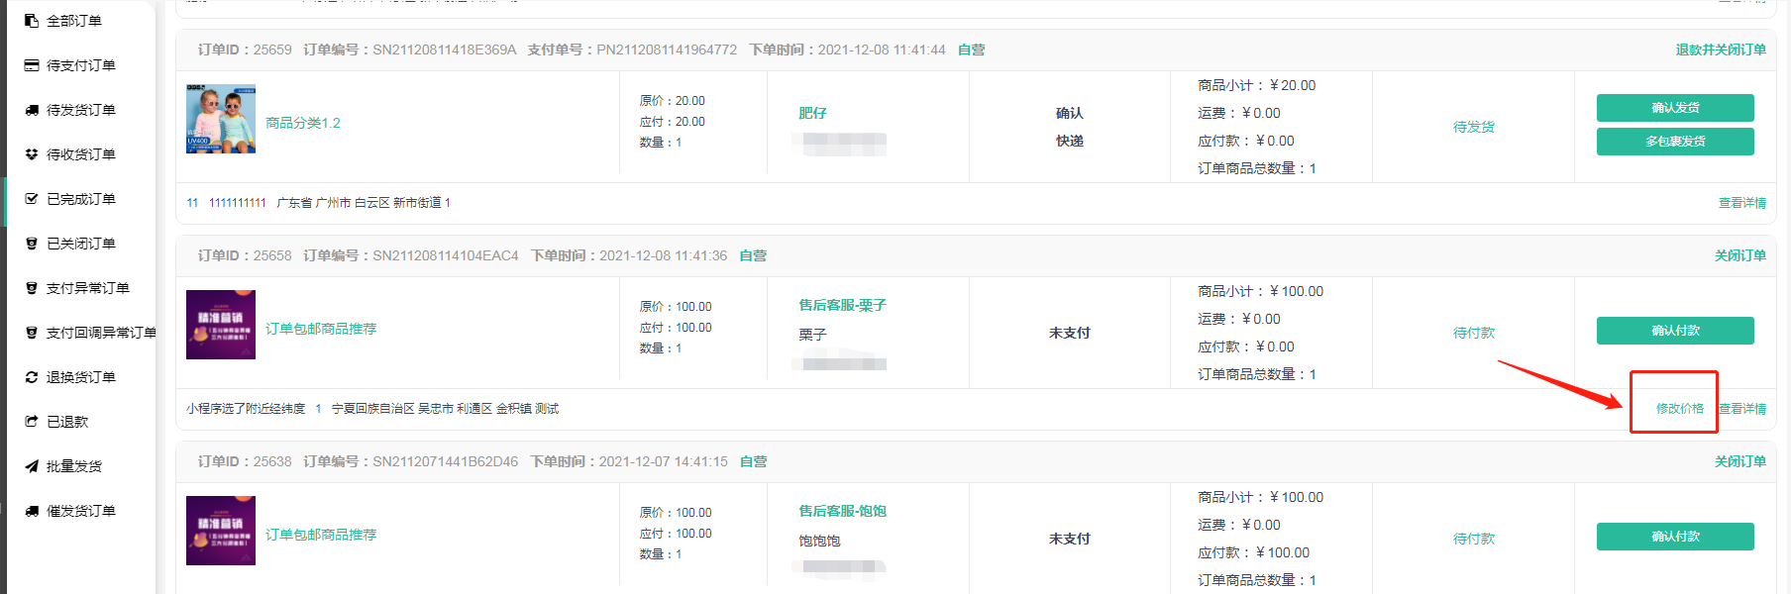Click the 待收货订单 icon
The width and height of the screenshot is (1791, 594).
(x=32, y=154)
